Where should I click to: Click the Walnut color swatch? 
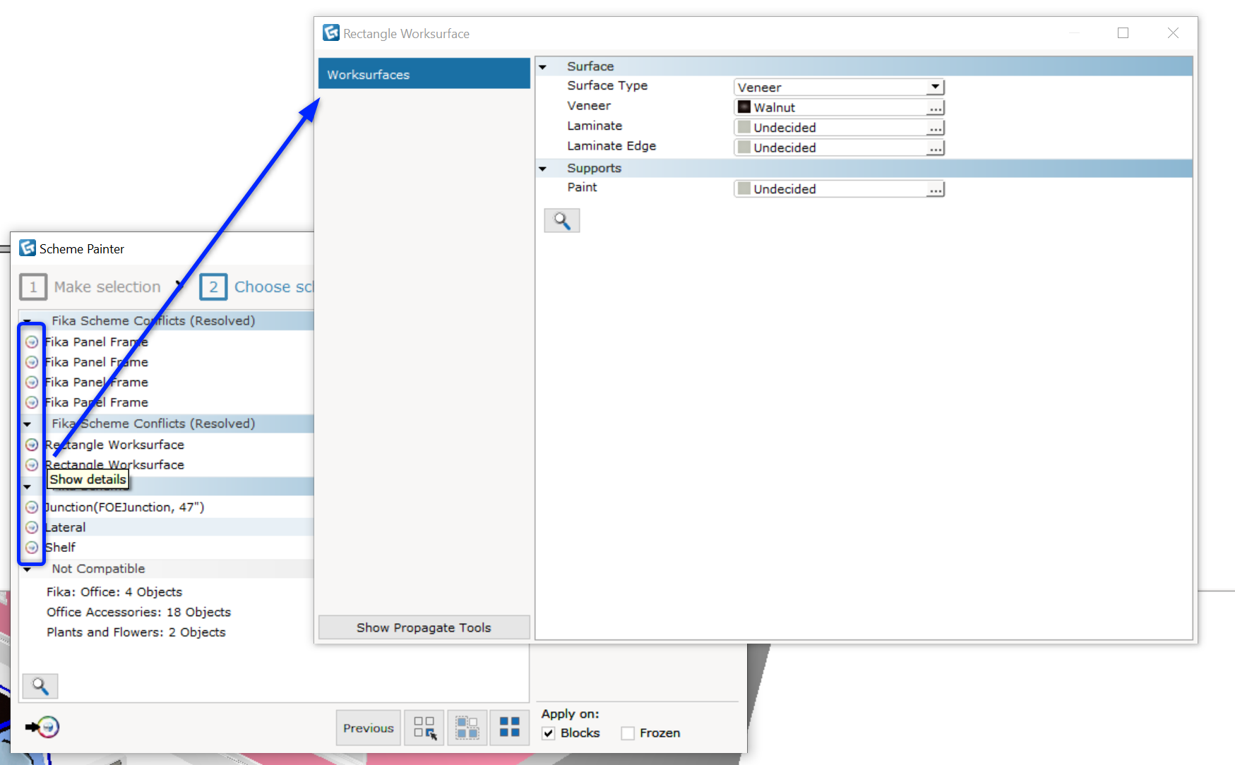tap(744, 107)
